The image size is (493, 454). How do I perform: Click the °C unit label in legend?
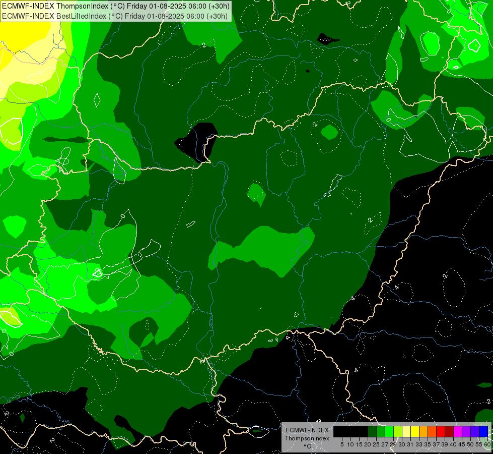click(308, 446)
